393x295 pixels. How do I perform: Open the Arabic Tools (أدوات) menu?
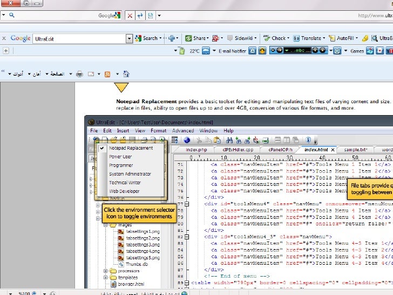[16, 74]
